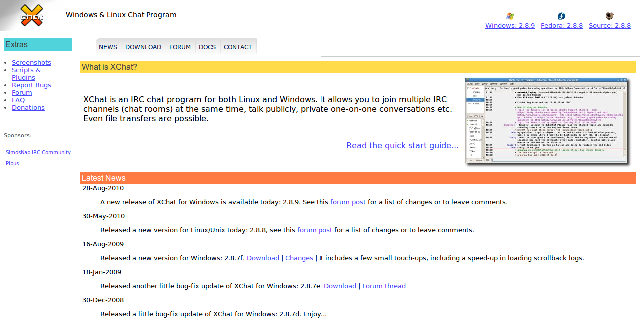Click the 'Windows & Linux Chat Program' tagline
Viewport: 642px width, 320px height.
point(121,15)
